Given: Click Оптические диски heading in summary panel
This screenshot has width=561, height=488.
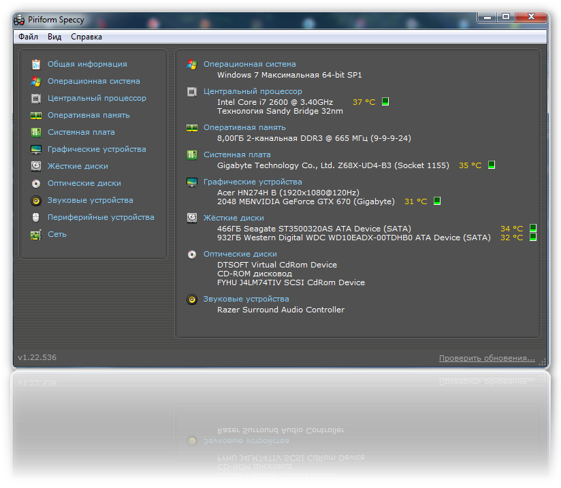Looking at the screenshot, I should [x=240, y=254].
